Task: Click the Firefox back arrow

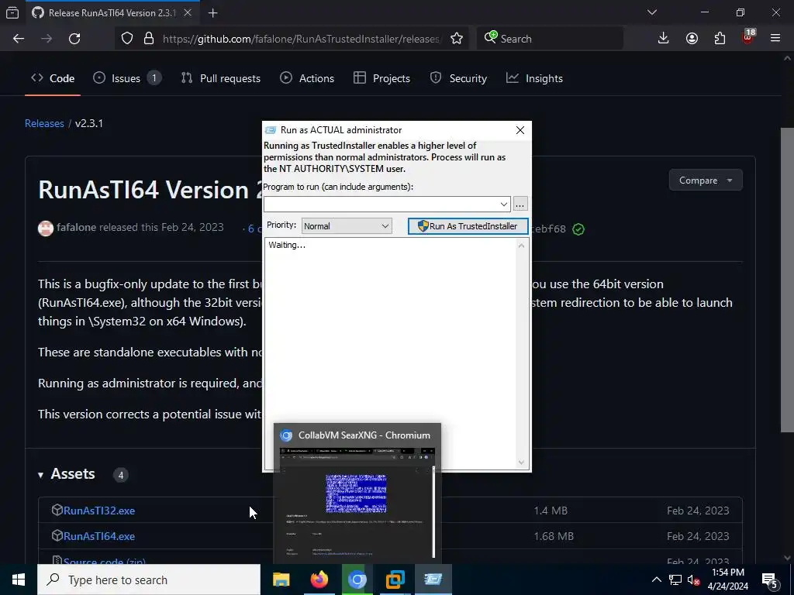Action: 19,39
